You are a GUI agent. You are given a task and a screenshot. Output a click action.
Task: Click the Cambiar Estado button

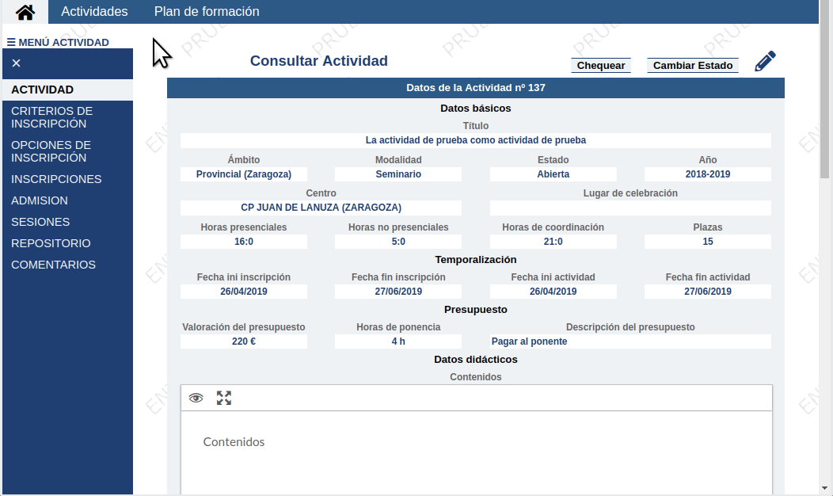pyautogui.click(x=693, y=66)
